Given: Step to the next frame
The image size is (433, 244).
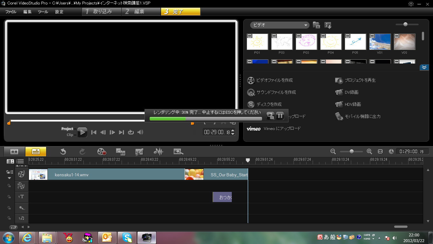Looking at the screenshot, I should [112, 132].
